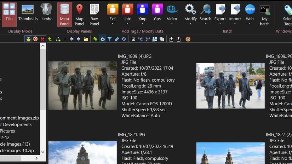Screen dimensions: 292x164
Task: Click the sunglasses smiley icon
Action: pos(28,39)
